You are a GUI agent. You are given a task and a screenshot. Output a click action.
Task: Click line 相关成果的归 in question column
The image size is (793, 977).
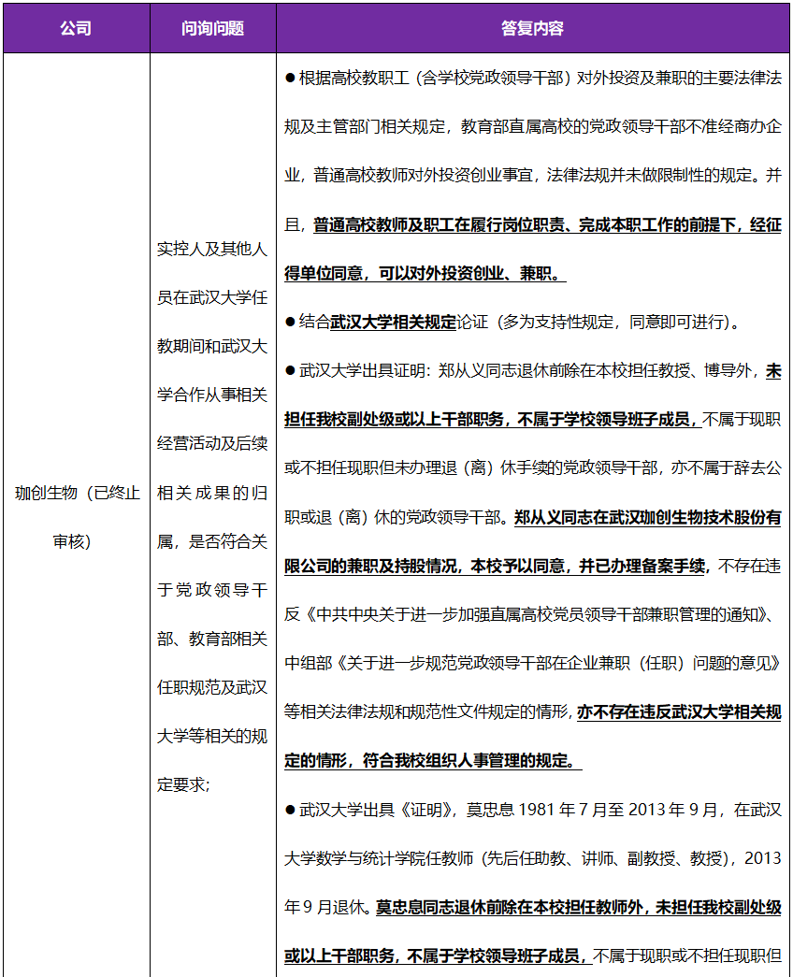tap(212, 493)
